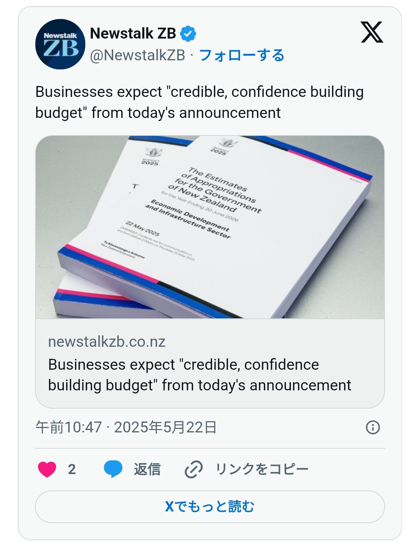Click the Newstalk ZB display name

coord(133,34)
